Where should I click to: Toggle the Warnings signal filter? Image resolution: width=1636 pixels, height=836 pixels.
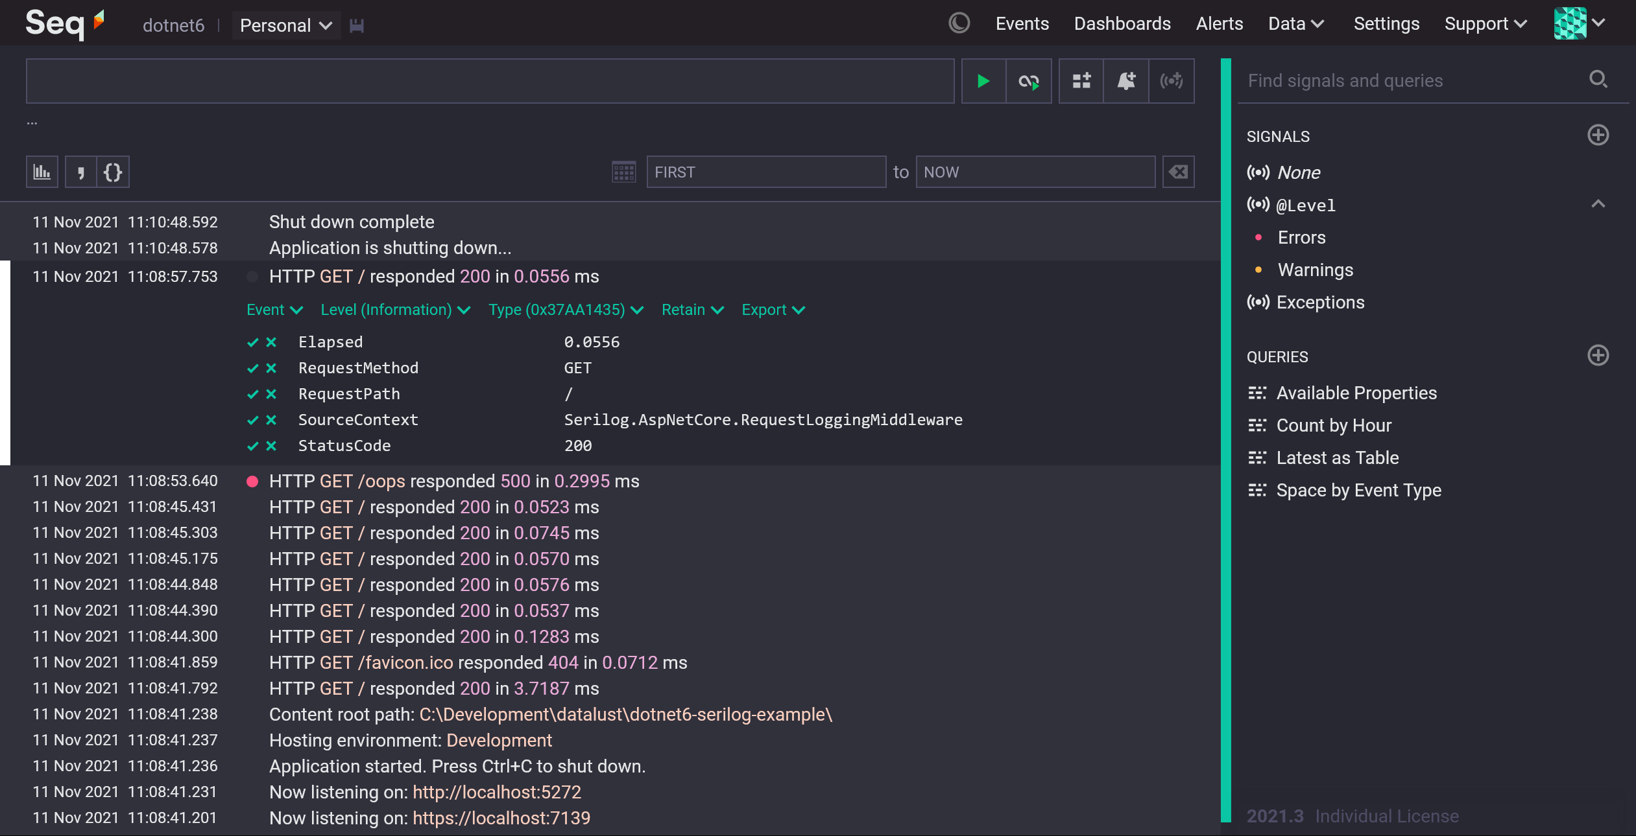1315,270
